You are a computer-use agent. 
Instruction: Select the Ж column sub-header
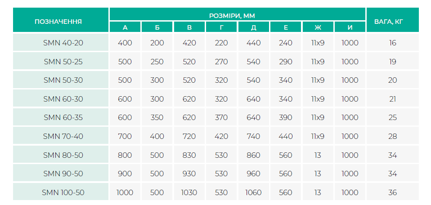(x=318, y=27)
